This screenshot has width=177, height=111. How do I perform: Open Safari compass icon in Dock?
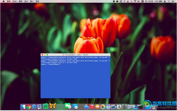click(x=34, y=107)
